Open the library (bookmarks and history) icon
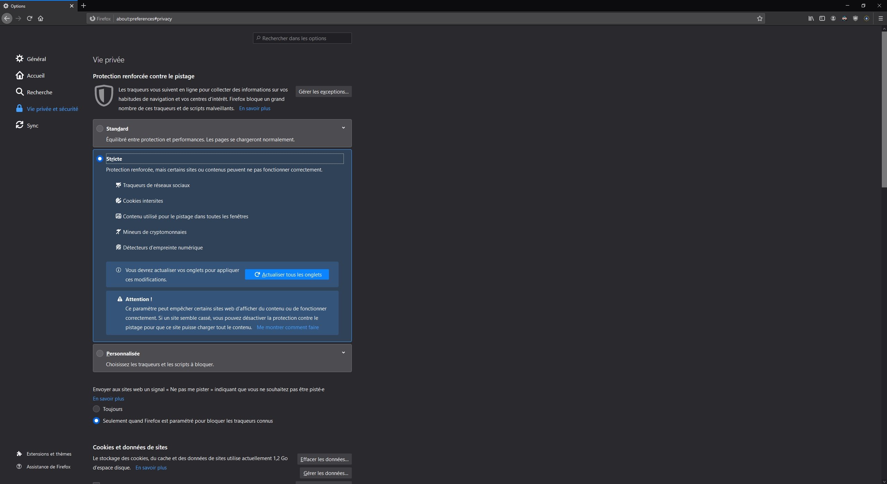This screenshot has width=887, height=484. (x=811, y=18)
